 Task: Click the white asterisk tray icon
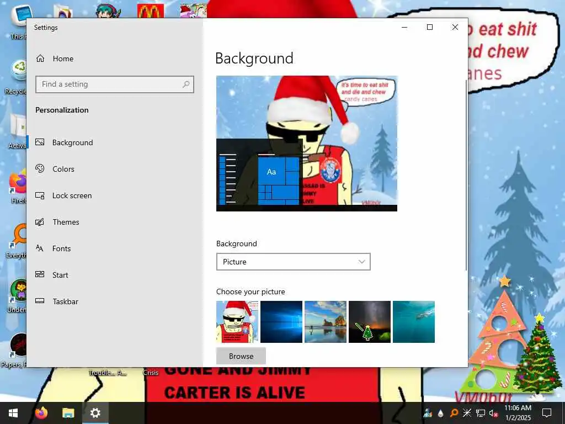467,413
